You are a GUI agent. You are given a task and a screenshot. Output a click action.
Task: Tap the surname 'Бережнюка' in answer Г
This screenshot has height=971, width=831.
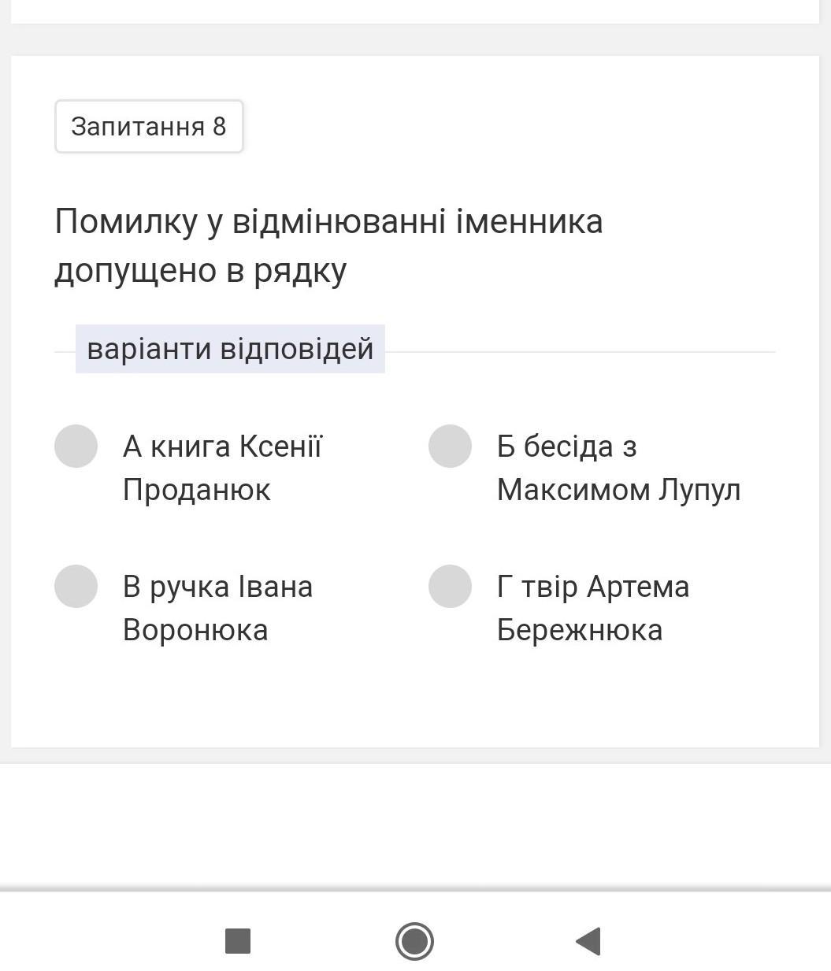pos(580,630)
